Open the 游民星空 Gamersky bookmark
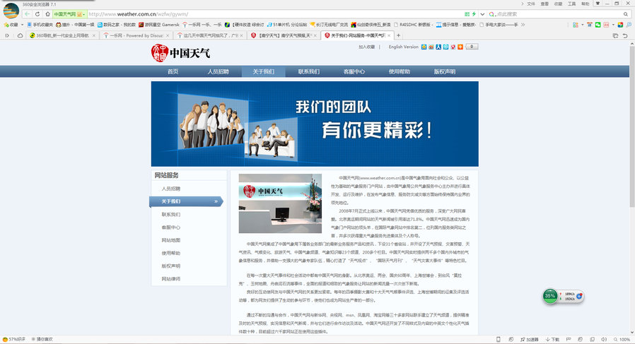Screen dimensions: 635x344 (159, 25)
